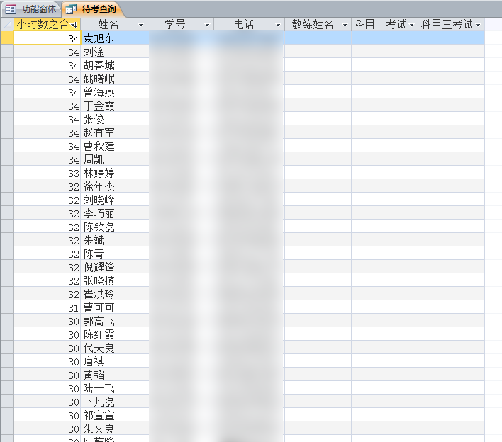This screenshot has width=502, height=442.
Task: Select the row selector for 袁旭东
Action: coord(7,38)
